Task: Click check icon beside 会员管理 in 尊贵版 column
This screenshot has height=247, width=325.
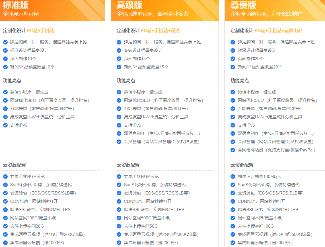Action: [x=233, y=142]
